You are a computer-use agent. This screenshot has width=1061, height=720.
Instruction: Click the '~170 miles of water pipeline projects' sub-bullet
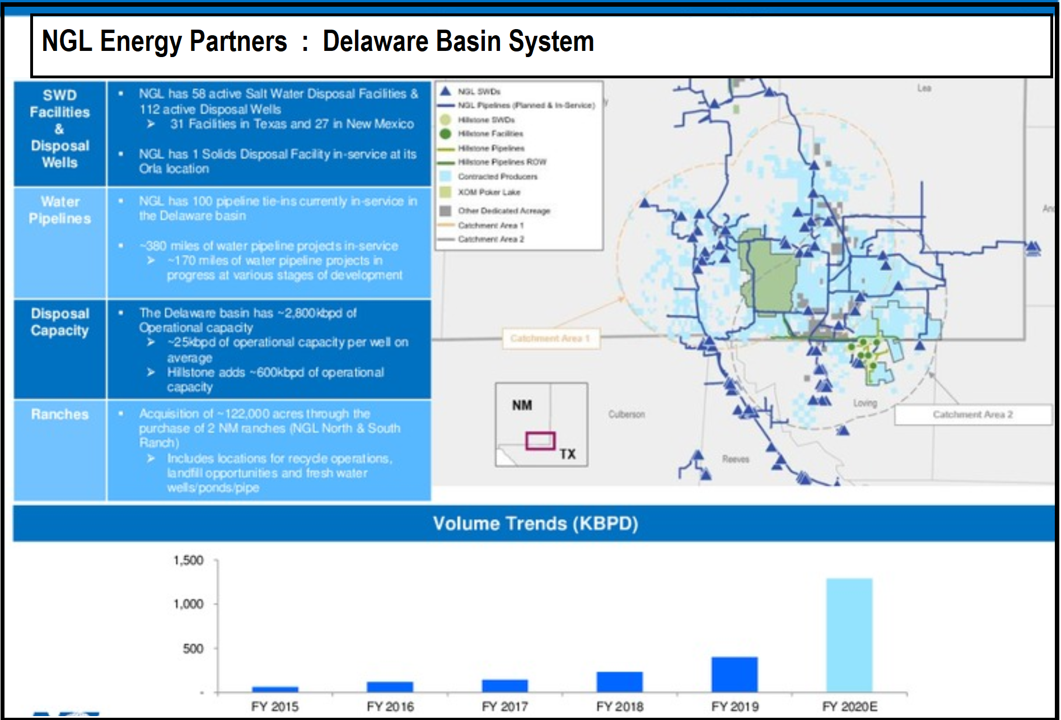284,268
